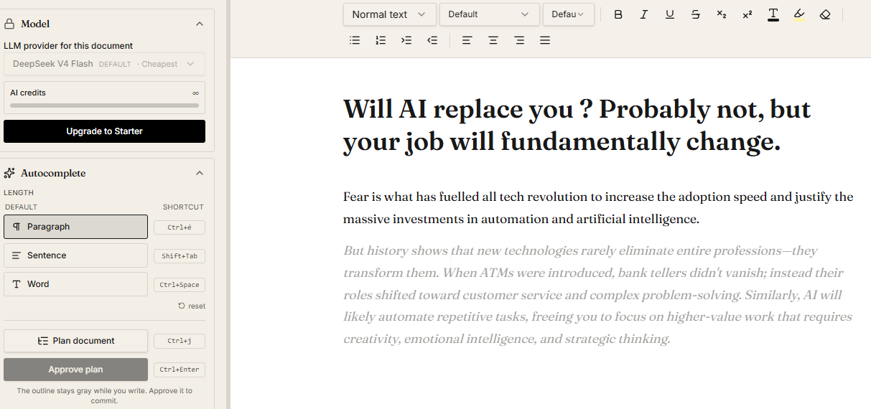This screenshot has height=409, width=871.
Task: Click the lock icon beside Model
Action: pyautogui.click(x=10, y=24)
